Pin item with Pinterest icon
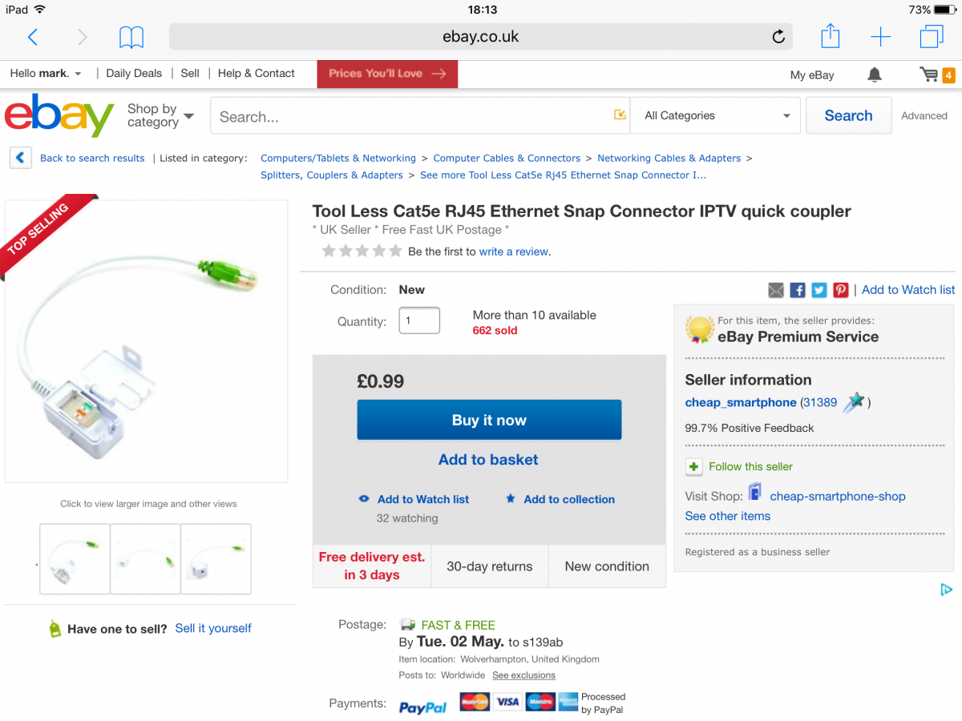 [x=840, y=290]
